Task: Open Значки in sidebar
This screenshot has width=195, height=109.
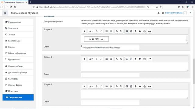Action: 18,35
